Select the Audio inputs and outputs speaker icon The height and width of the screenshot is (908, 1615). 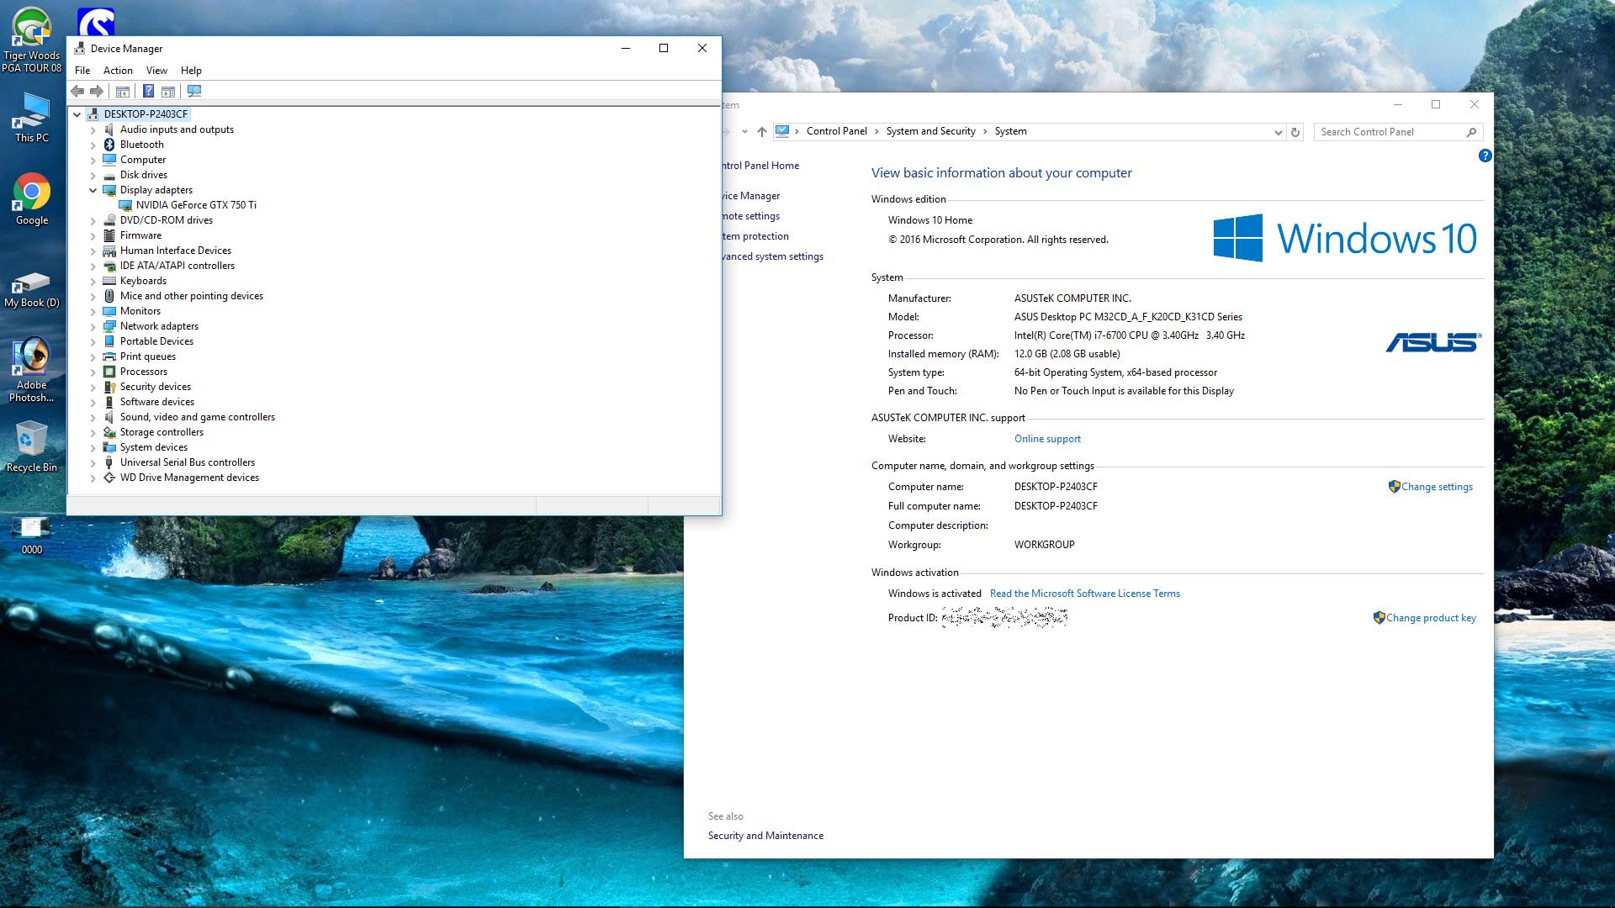[x=109, y=129]
